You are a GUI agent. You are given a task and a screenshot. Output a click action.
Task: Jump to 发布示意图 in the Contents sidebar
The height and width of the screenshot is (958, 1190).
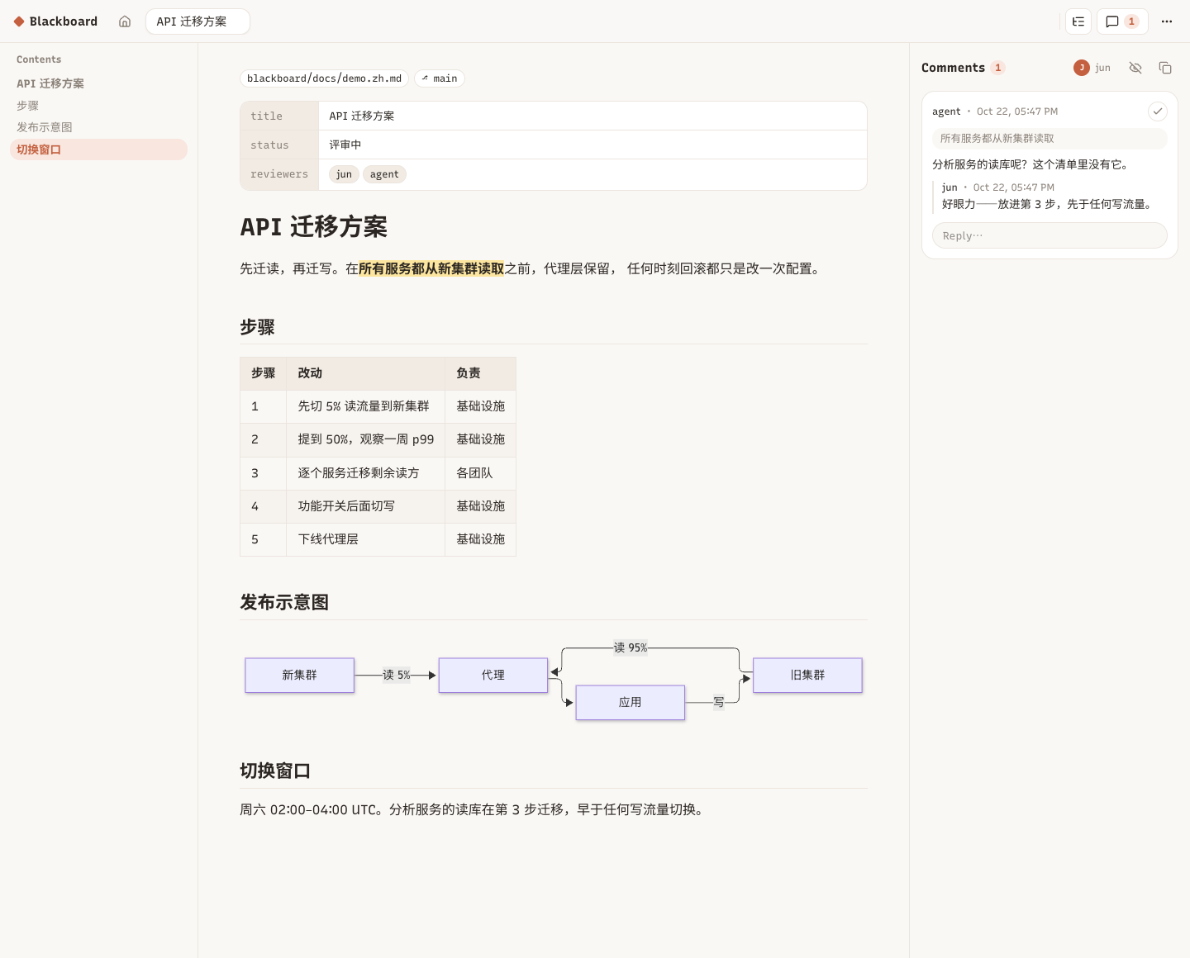click(45, 127)
